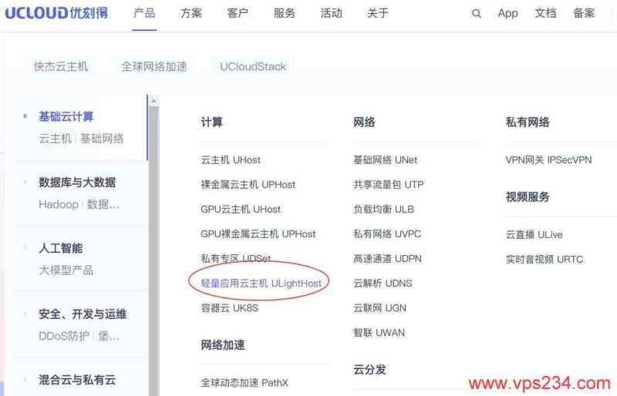Open GPU云主机 UHost product
Image resolution: width=617 pixels, height=396 pixels.
[x=241, y=210]
